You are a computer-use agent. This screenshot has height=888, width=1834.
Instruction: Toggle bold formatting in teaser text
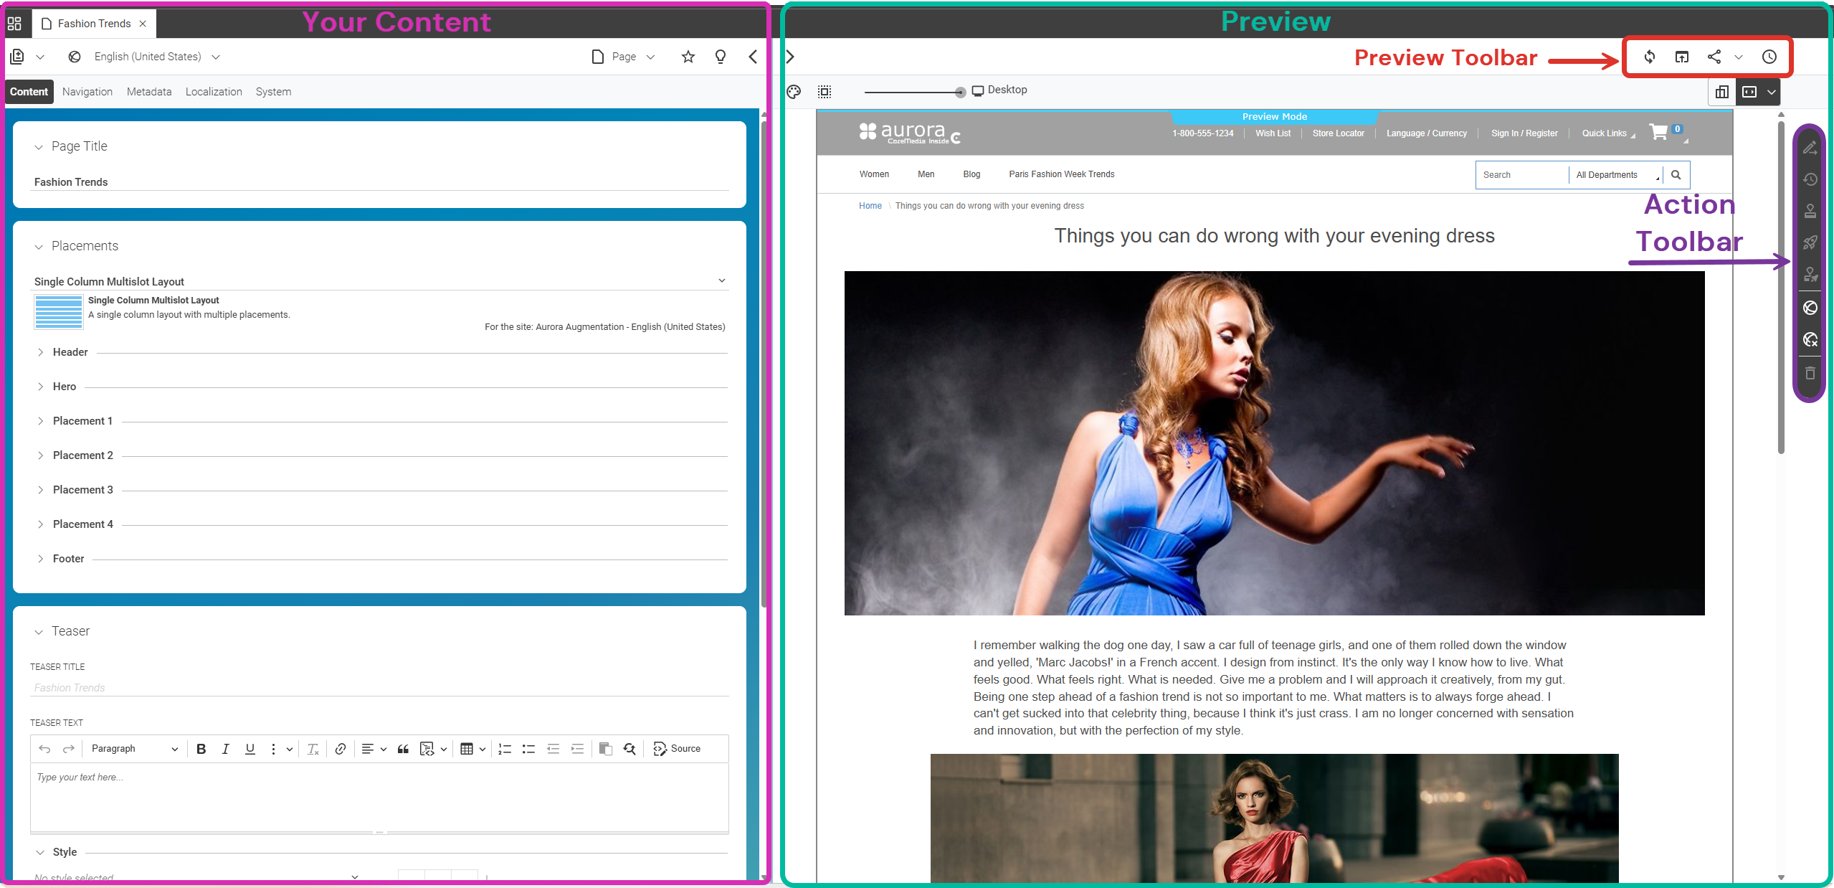pyautogui.click(x=201, y=749)
